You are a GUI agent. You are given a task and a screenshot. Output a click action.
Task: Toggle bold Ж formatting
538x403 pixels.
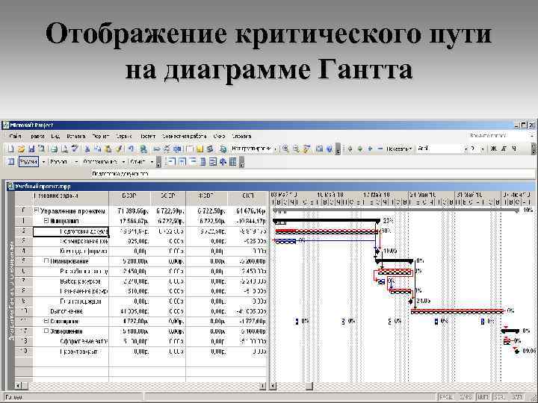click(x=494, y=149)
